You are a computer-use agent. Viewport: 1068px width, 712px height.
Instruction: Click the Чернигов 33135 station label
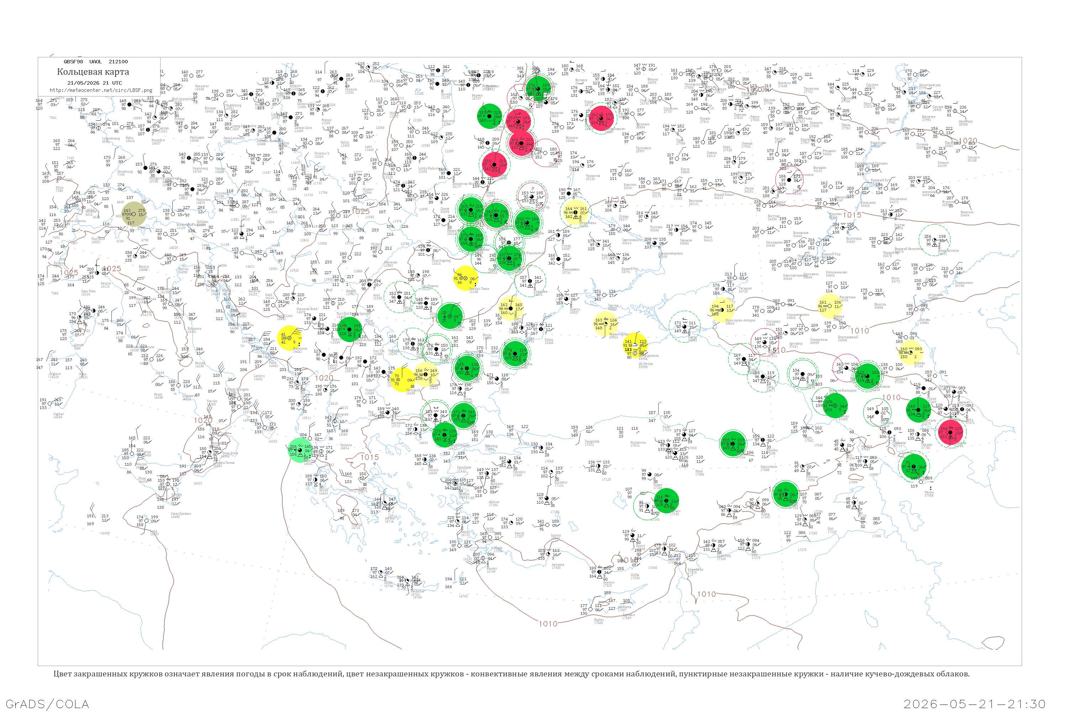(593, 178)
